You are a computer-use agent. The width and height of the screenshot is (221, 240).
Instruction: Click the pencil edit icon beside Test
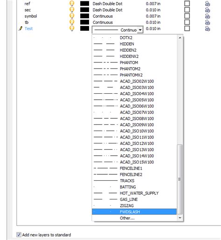pyautogui.click(x=21, y=28)
